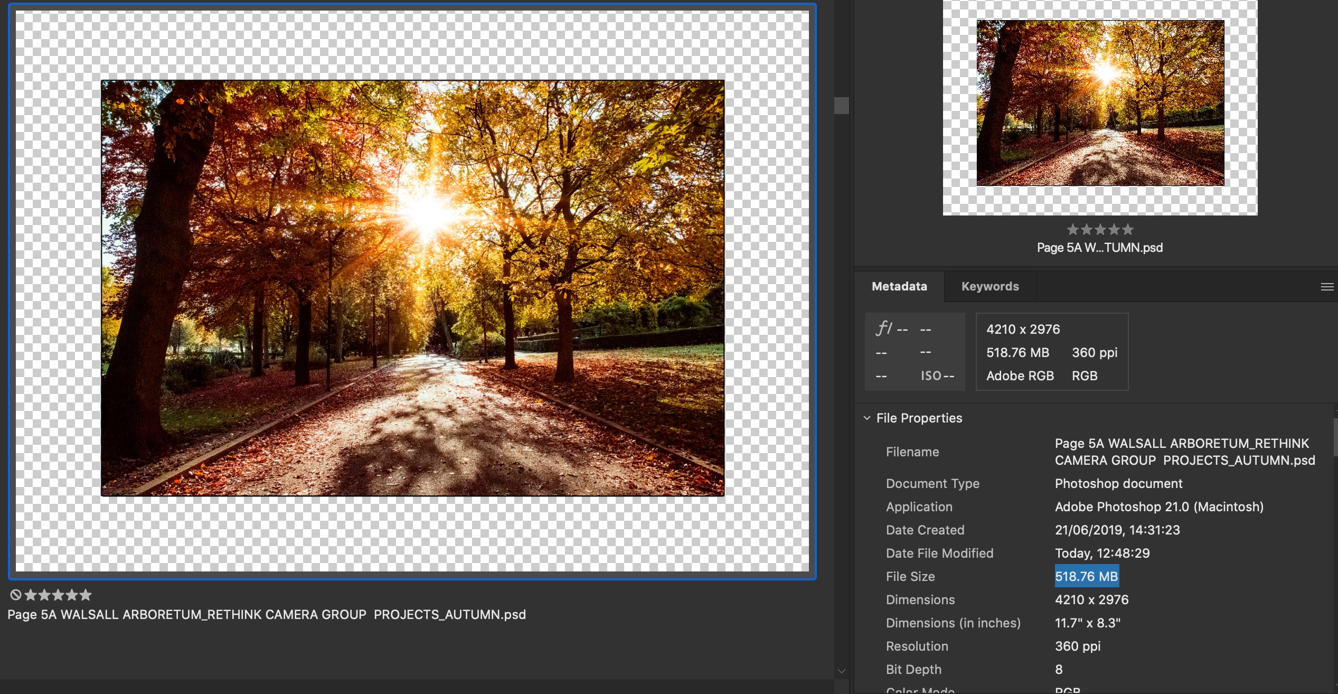Click the content panel vertical scrollbar thumb
This screenshot has width=1338, height=694.
(842, 106)
